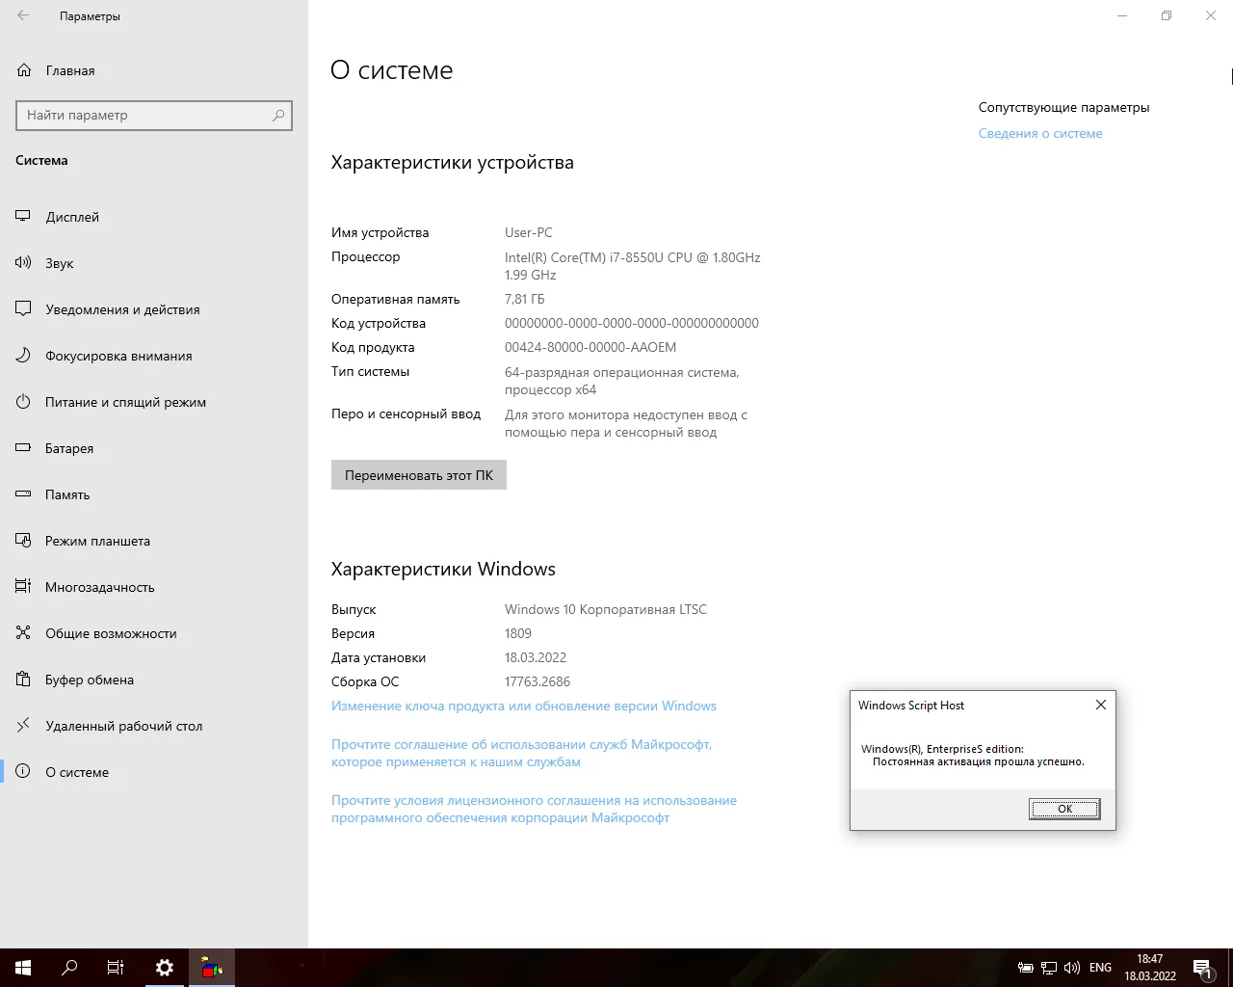
Task: Click the install date 18.03.2022 in Характеристики Windows
Action: (x=536, y=657)
